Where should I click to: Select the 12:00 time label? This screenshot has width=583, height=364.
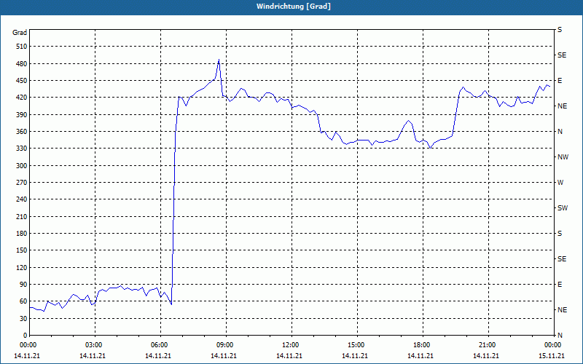[x=291, y=345]
